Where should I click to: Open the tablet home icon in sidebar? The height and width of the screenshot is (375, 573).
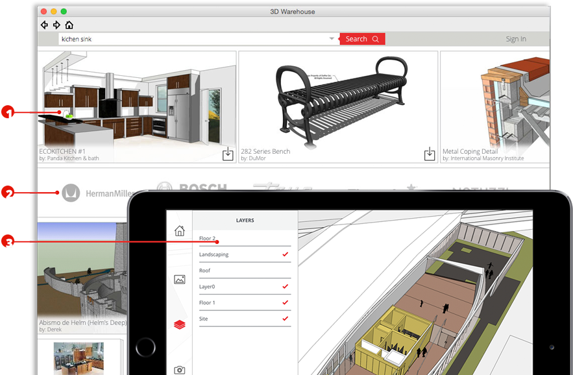coord(180,231)
